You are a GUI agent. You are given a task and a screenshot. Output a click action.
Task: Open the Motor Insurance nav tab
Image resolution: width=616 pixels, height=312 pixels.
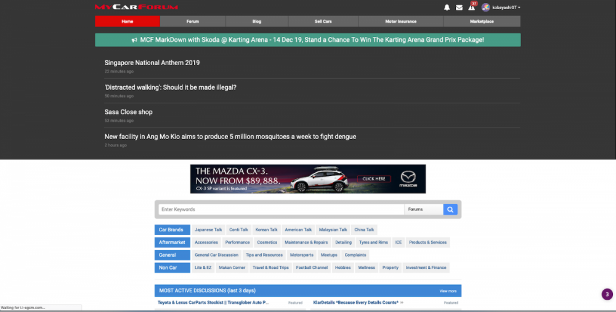(x=400, y=22)
